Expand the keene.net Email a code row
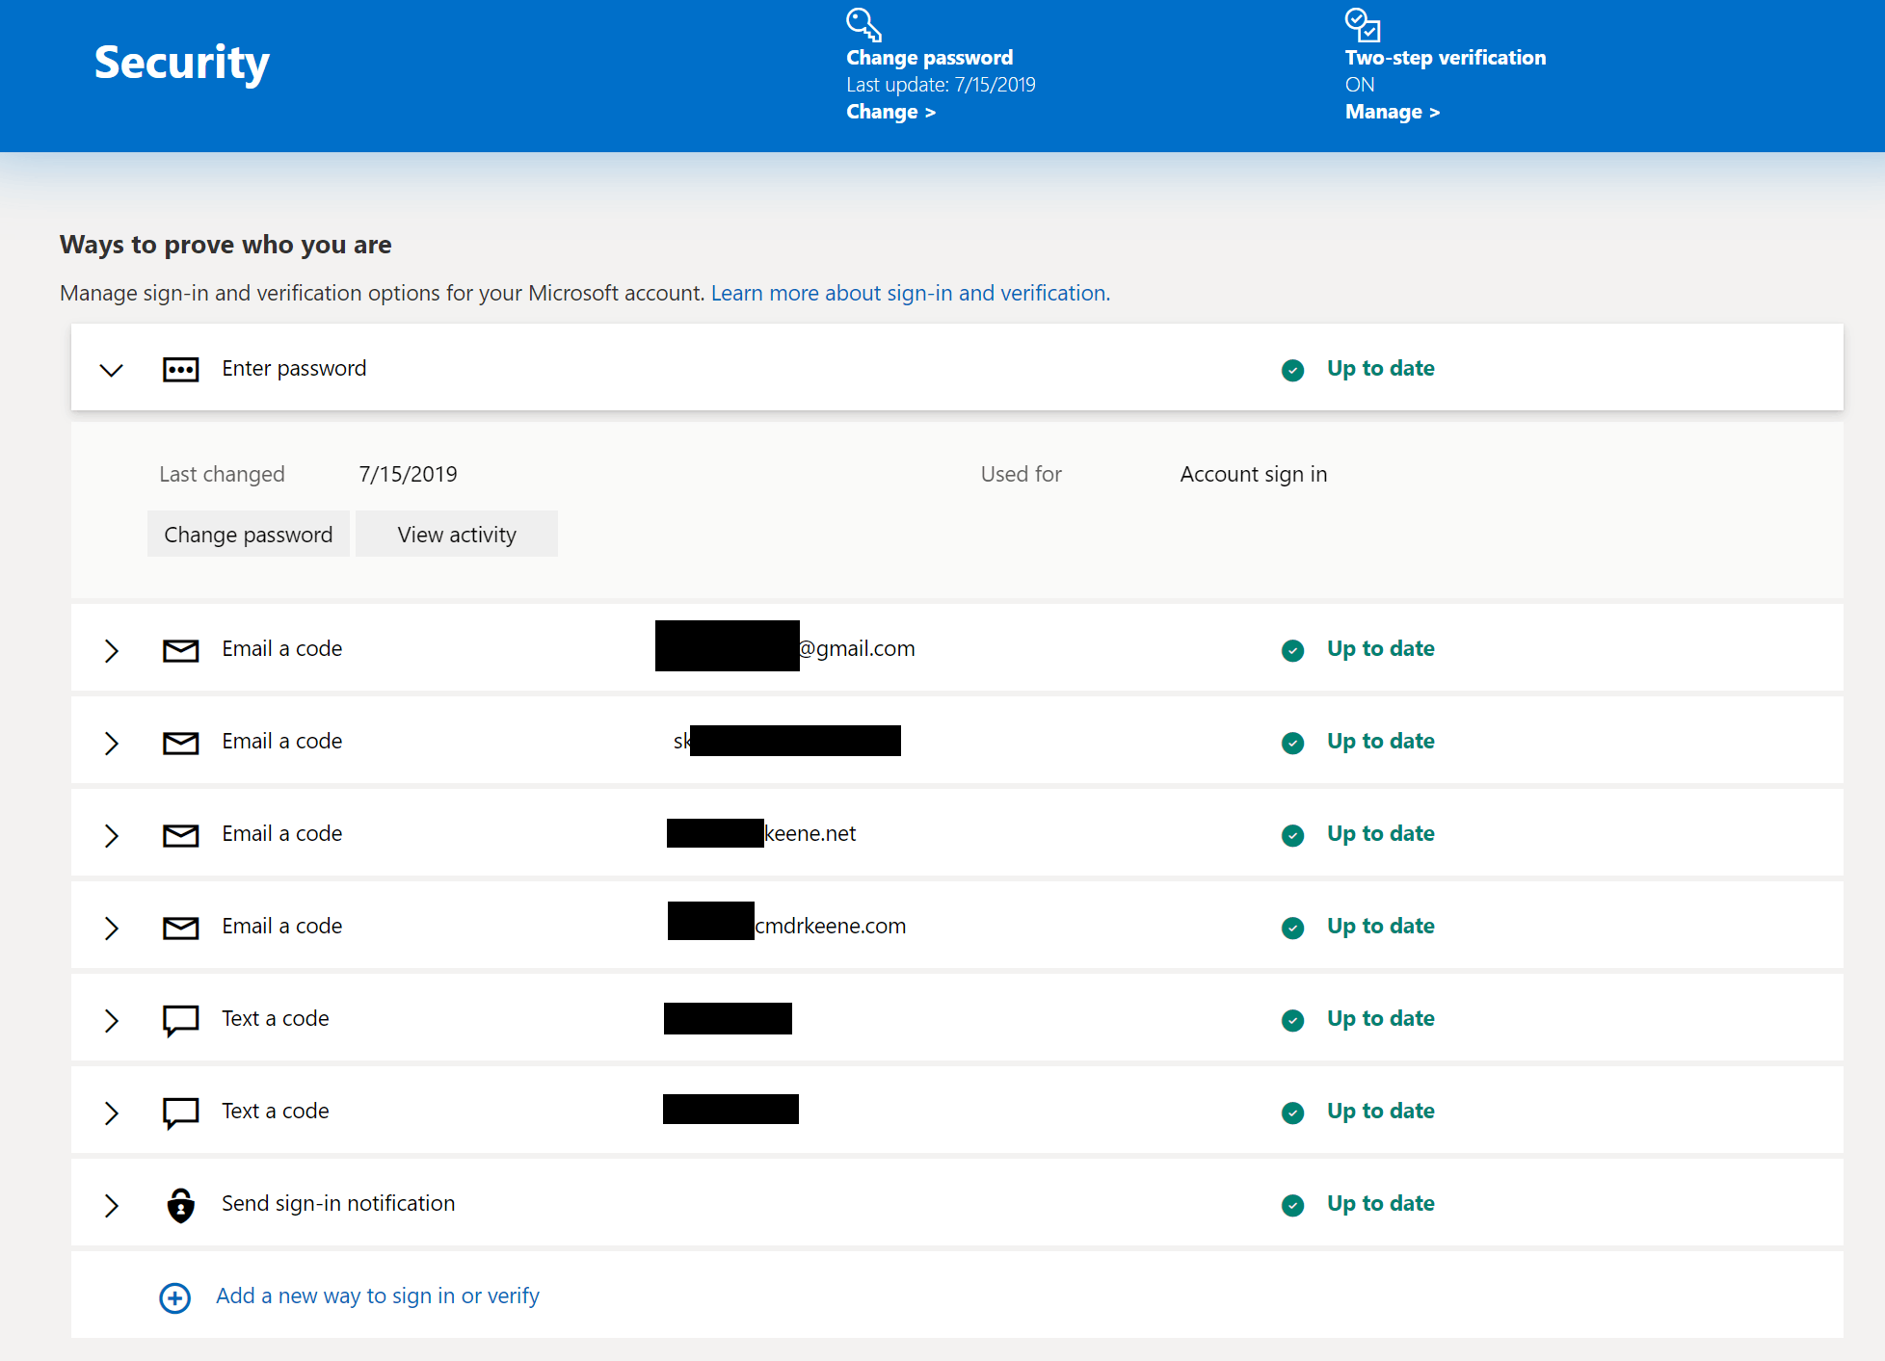The height and width of the screenshot is (1361, 1885). [x=112, y=835]
